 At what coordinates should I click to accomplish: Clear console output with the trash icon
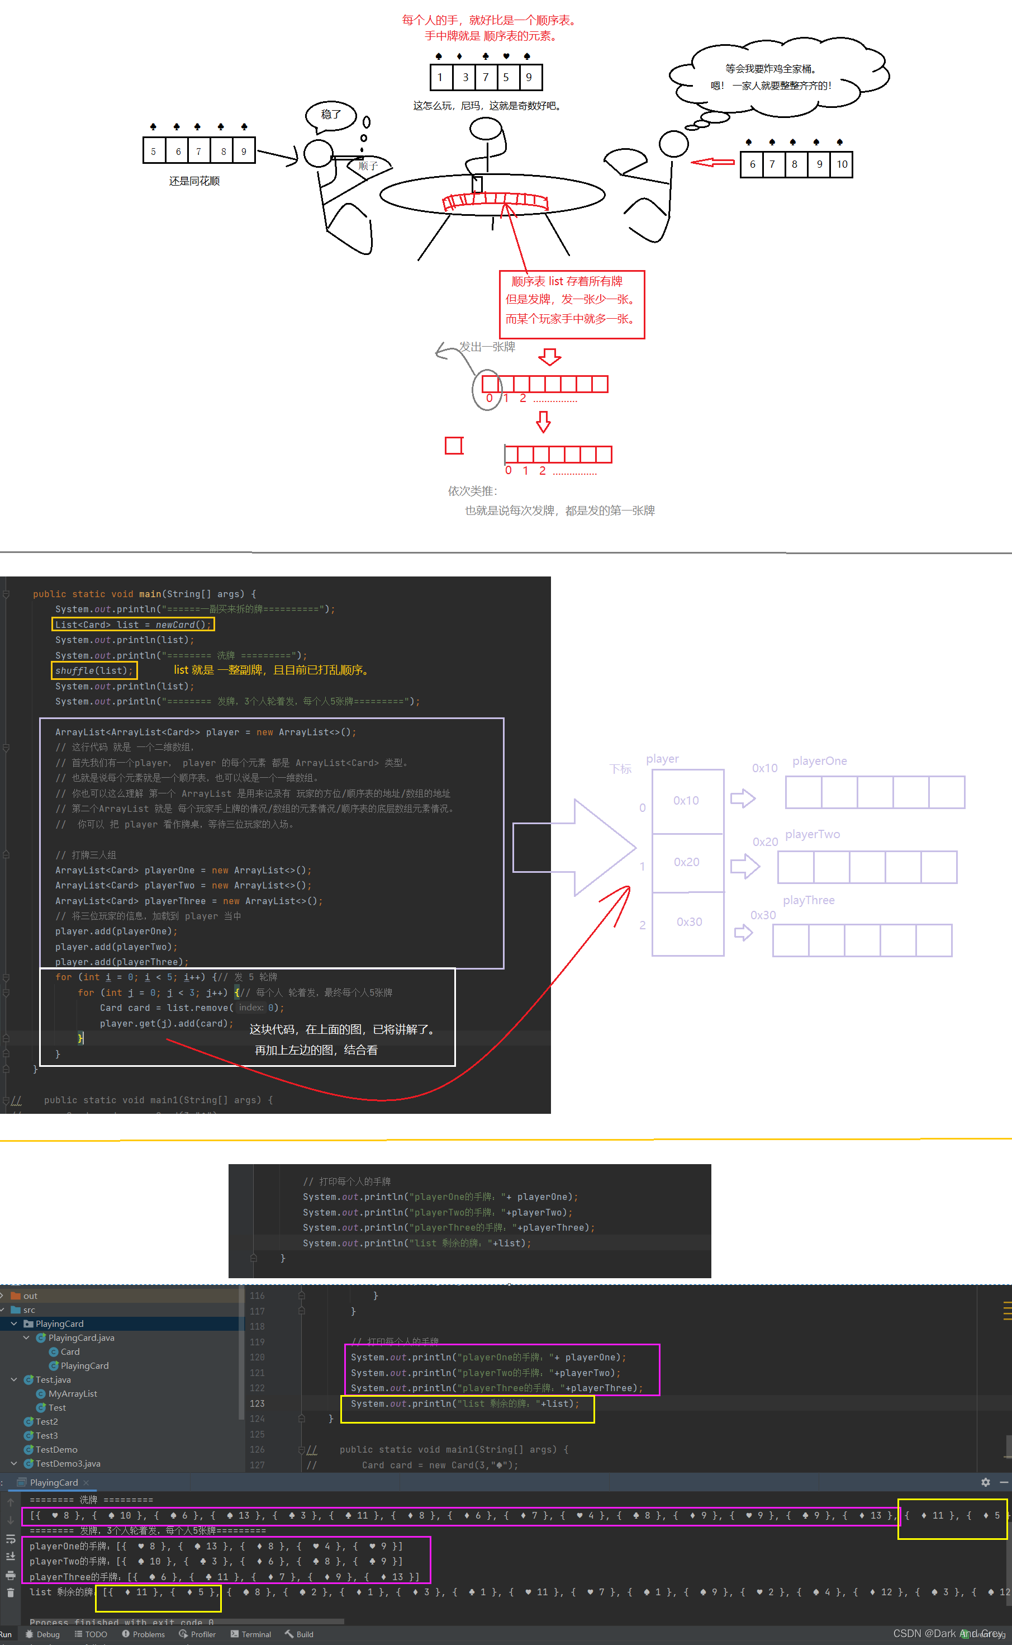[11, 1592]
